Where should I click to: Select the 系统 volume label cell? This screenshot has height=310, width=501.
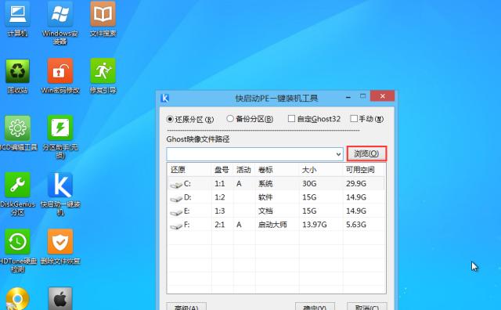pyautogui.click(x=265, y=184)
